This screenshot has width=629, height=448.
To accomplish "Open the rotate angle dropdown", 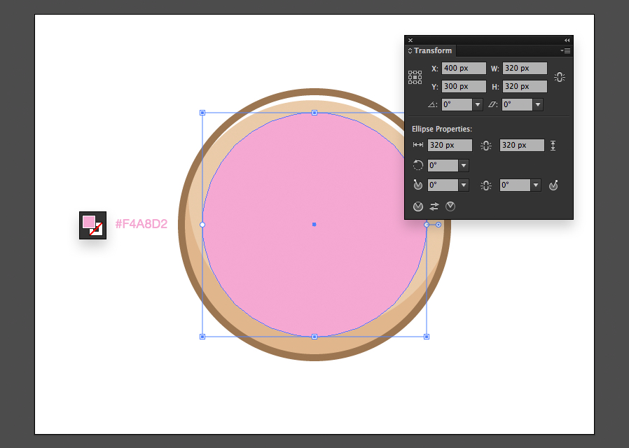I will [478, 104].
